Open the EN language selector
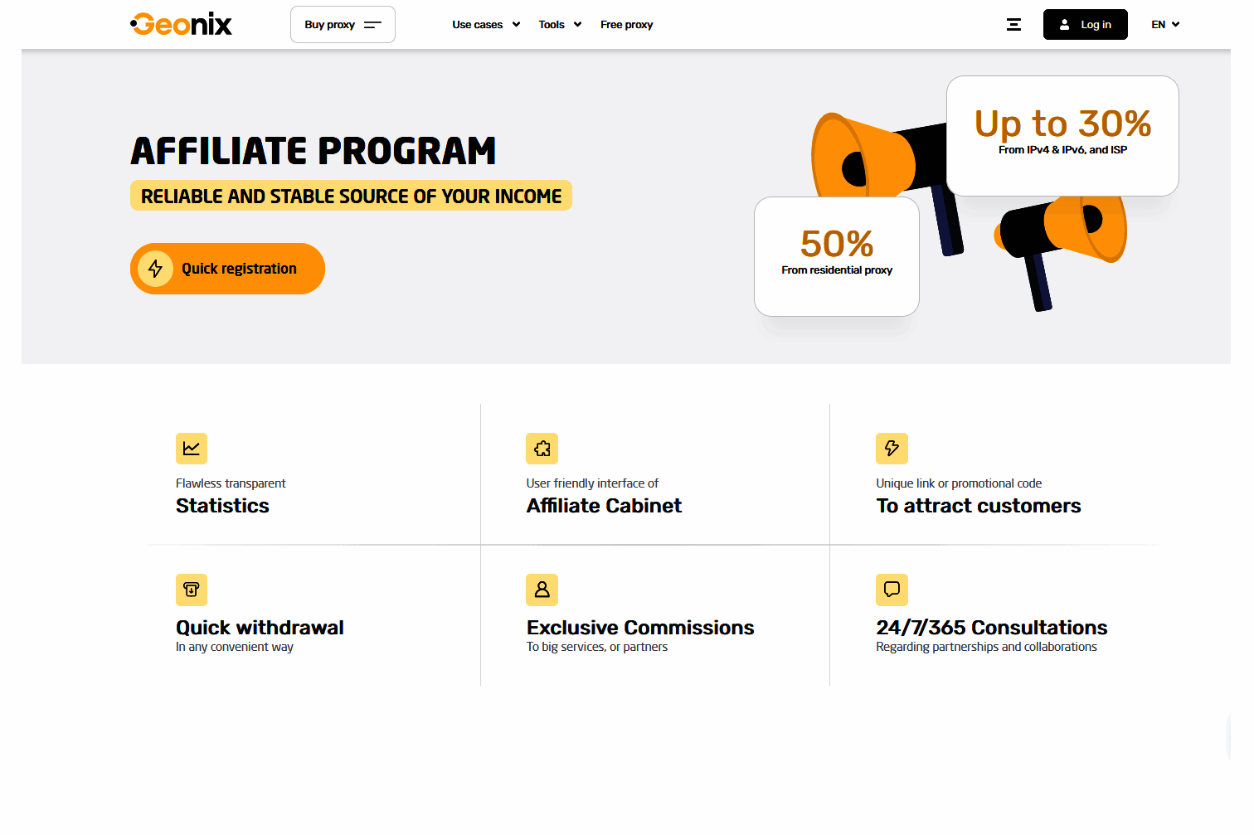 (1165, 25)
